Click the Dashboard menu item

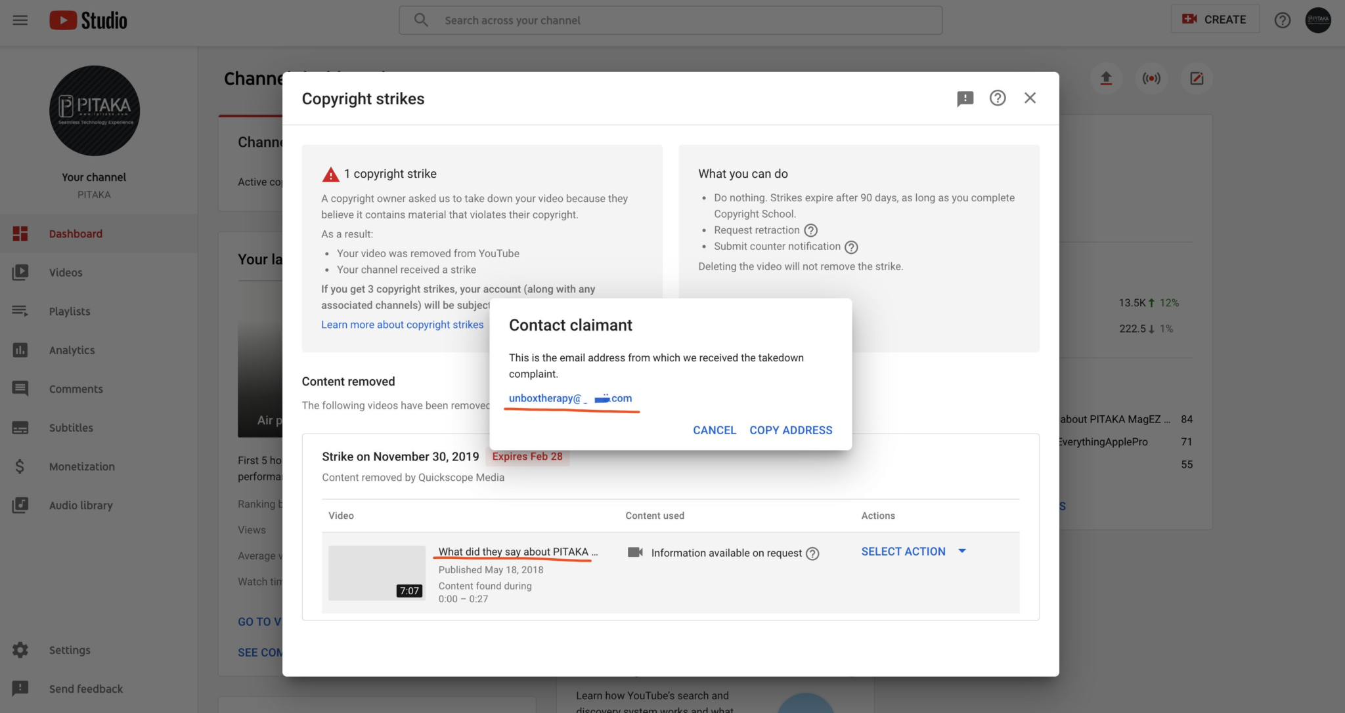[76, 234]
